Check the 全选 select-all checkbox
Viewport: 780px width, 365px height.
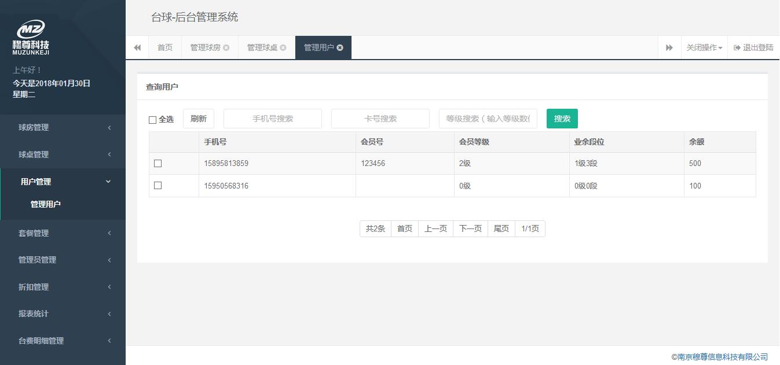pos(153,120)
